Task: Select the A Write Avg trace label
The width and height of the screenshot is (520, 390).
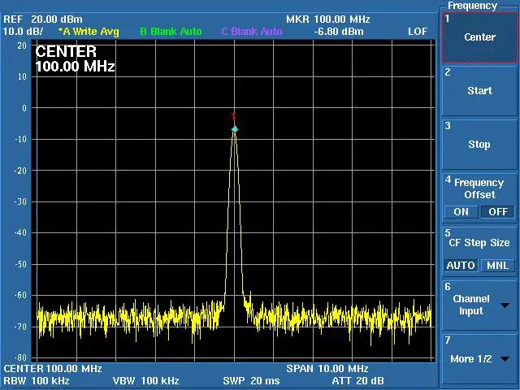Action: tap(89, 32)
